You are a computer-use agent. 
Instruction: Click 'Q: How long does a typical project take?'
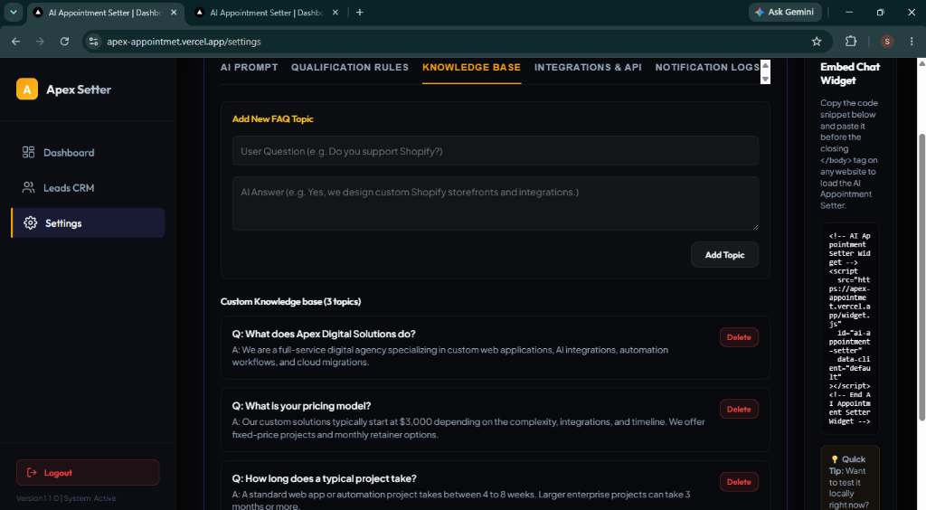point(325,478)
